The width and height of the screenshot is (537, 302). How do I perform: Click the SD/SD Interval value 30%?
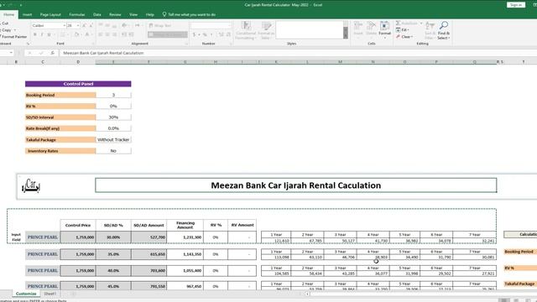pyautogui.click(x=113, y=117)
